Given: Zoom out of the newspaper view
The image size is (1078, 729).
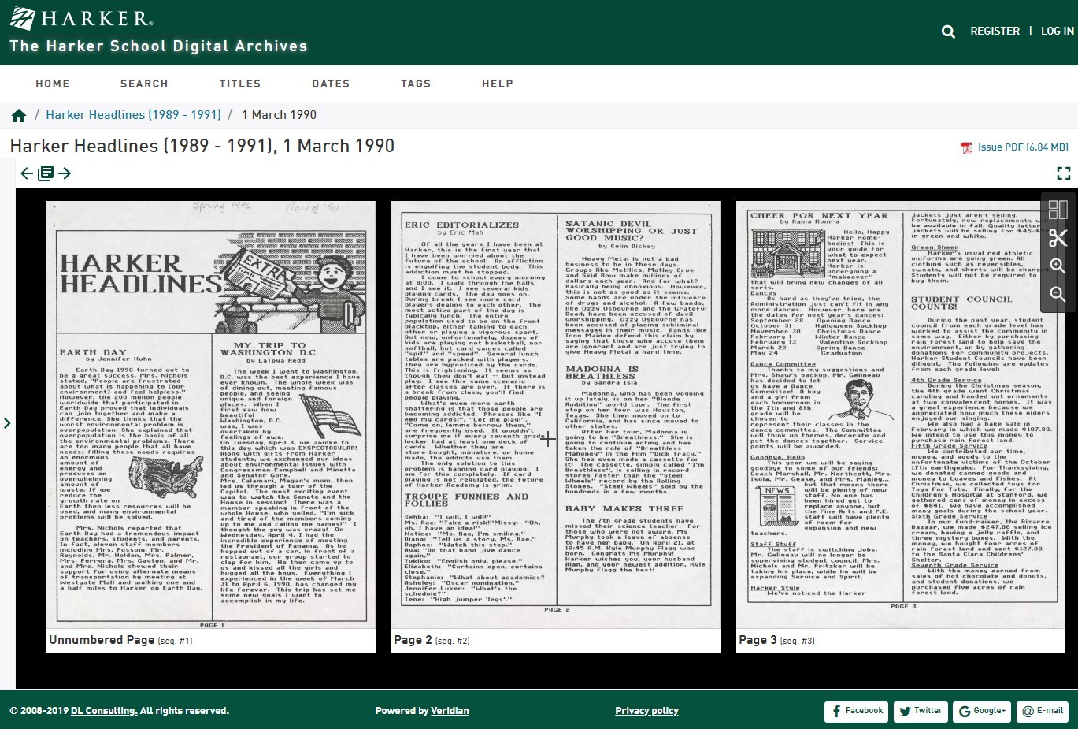Looking at the screenshot, I should (x=1058, y=295).
